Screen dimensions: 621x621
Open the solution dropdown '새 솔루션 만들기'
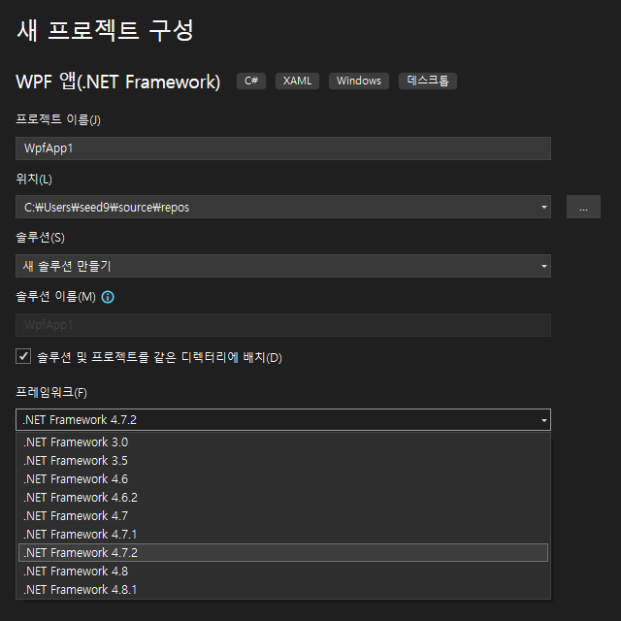click(x=283, y=266)
